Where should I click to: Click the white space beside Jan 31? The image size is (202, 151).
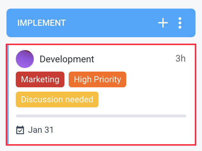click(x=120, y=130)
